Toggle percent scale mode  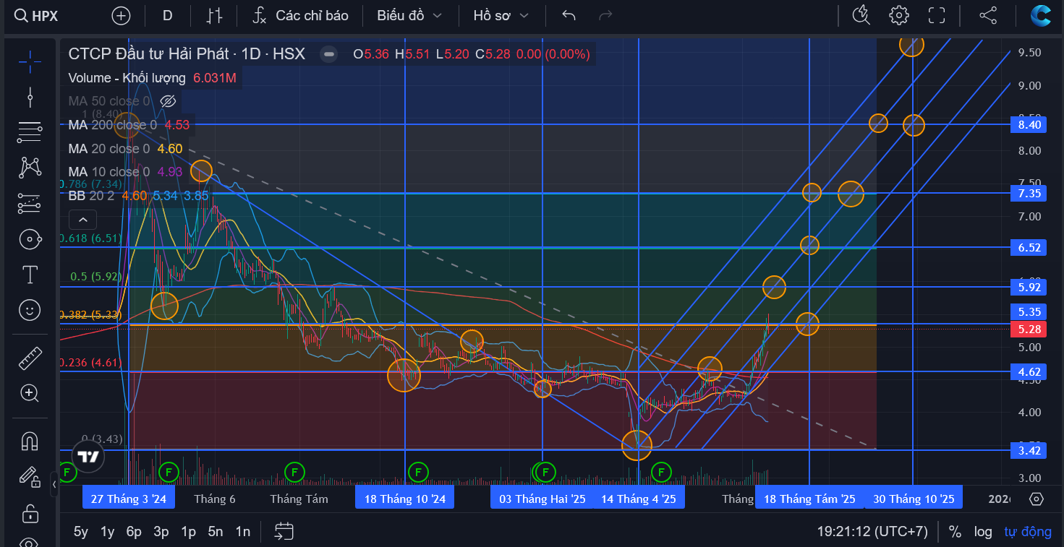click(955, 532)
